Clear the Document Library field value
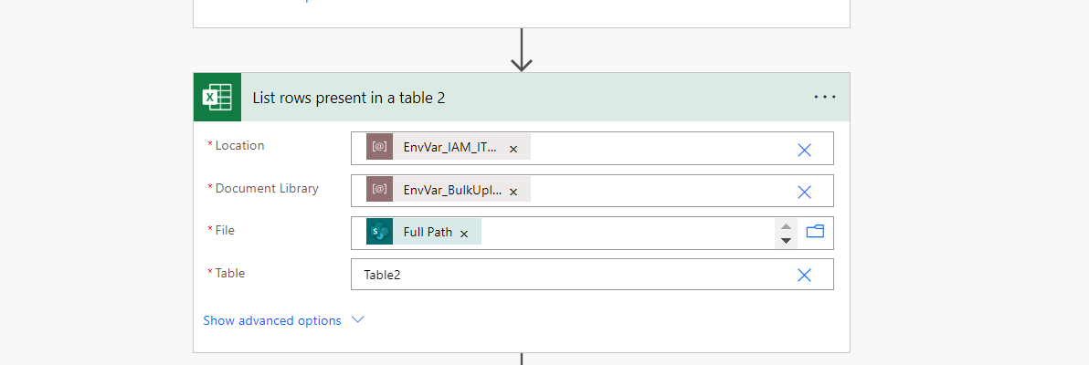The image size is (1089, 365). pyautogui.click(x=804, y=192)
